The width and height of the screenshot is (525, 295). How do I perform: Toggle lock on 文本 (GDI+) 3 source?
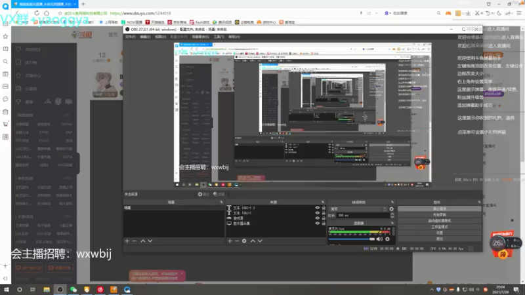click(x=324, y=208)
